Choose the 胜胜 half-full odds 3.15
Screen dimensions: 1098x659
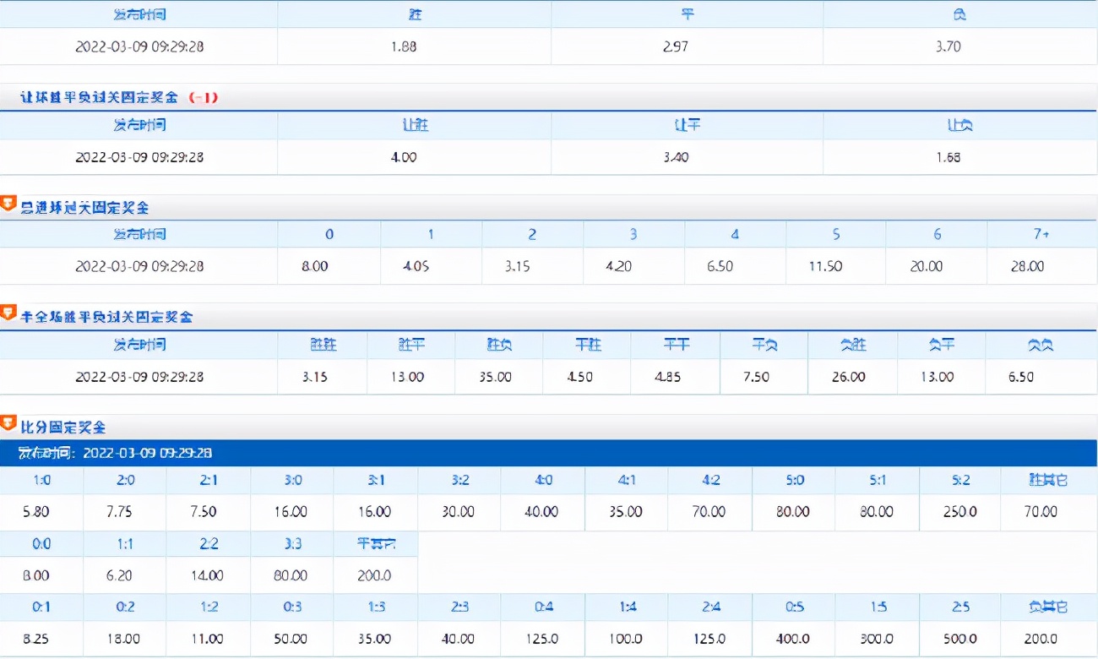(314, 377)
